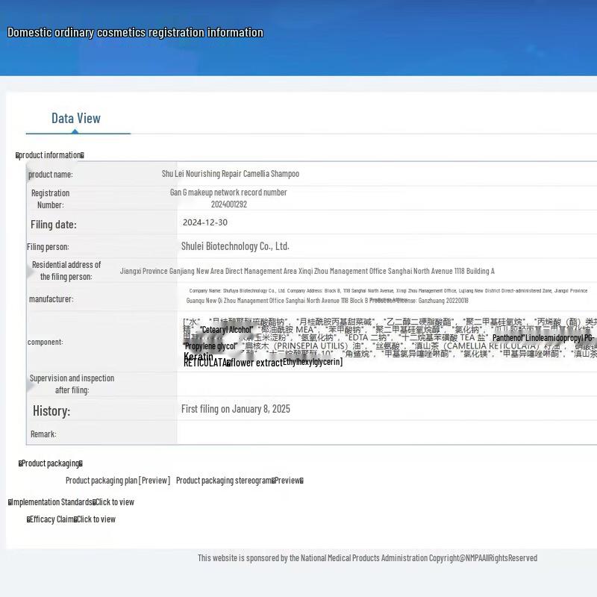
Task: Click the filing date value 2024-12-30
Action: [x=205, y=222]
